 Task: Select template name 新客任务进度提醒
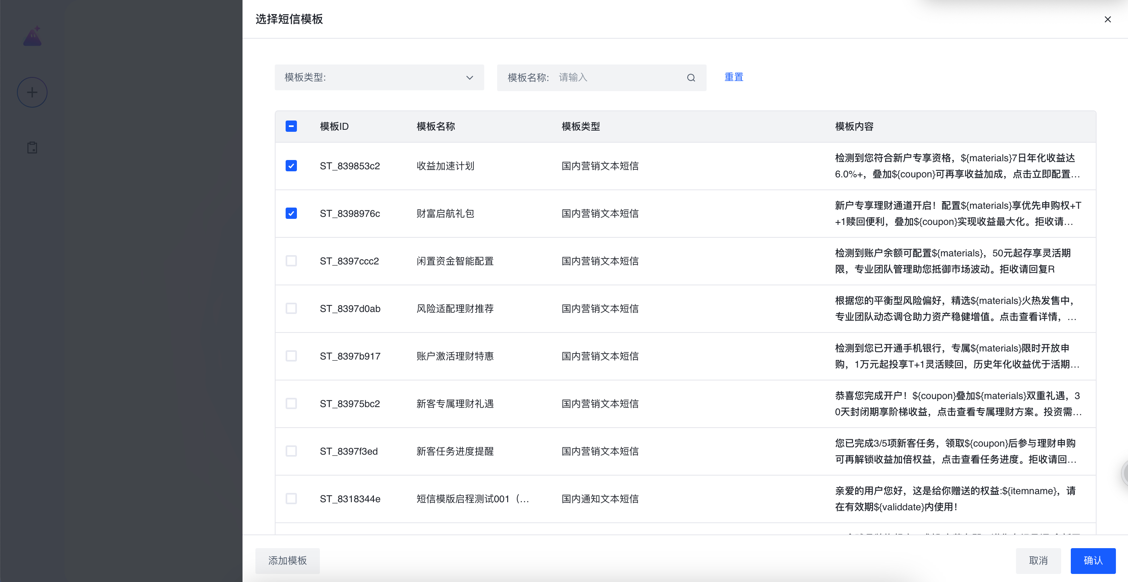pos(455,451)
